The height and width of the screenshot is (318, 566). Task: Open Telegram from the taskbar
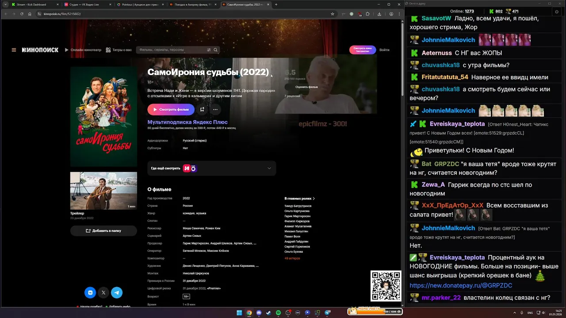[328, 313]
